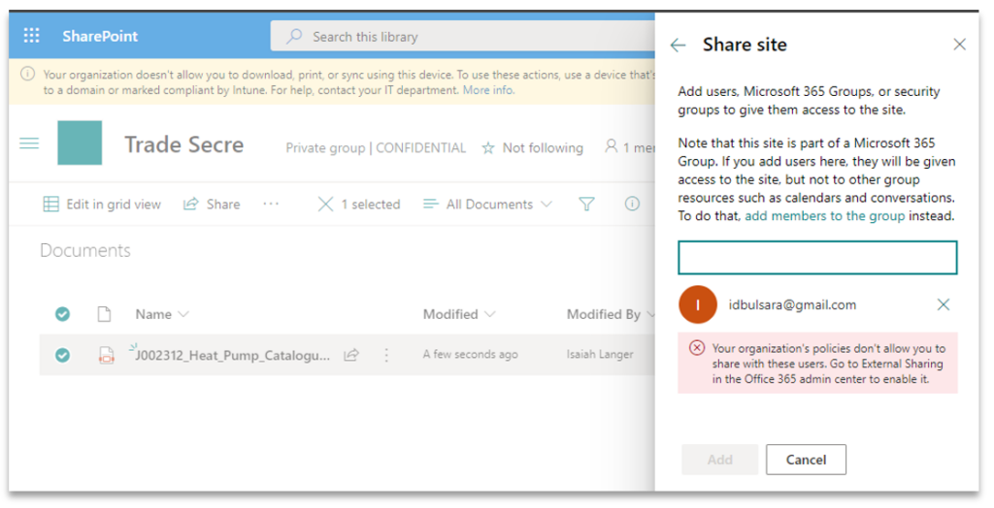Screen dimensions: 994x508
Task: Click add members to the group link
Action: click(825, 216)
